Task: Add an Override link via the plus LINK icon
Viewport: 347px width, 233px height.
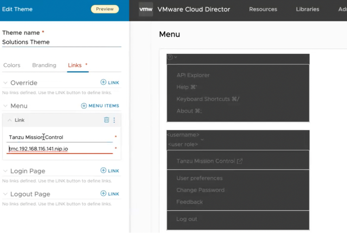Action: coord(110,82)
